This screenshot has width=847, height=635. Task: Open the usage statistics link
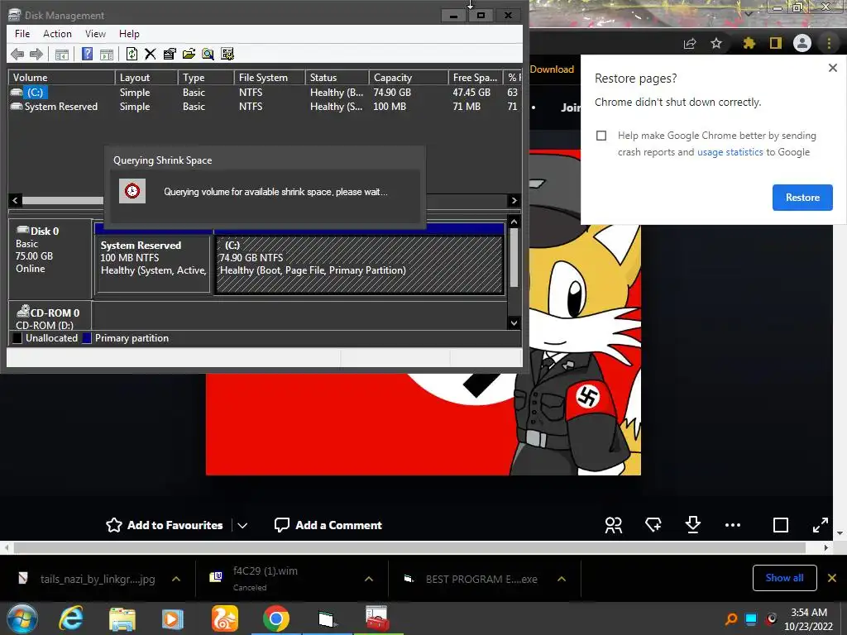tap(730, 152)
